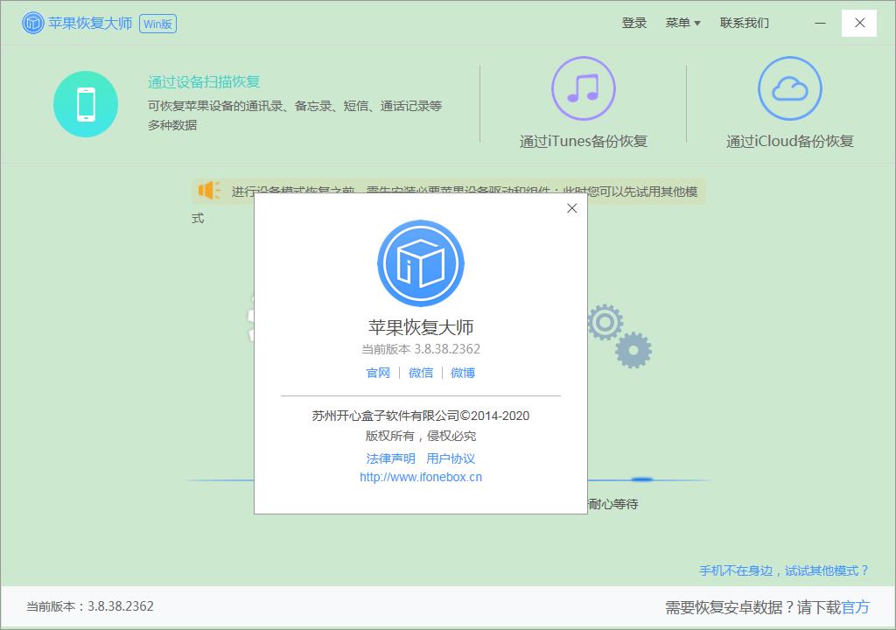Screen dimensions: 896x630
Task: Open iTunes backup recovery music icon
Action: click(x=583, y=88)
